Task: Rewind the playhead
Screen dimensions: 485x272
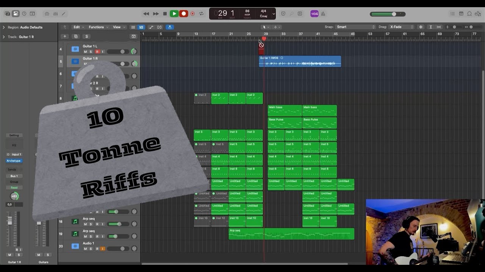Action: [146, 14]
